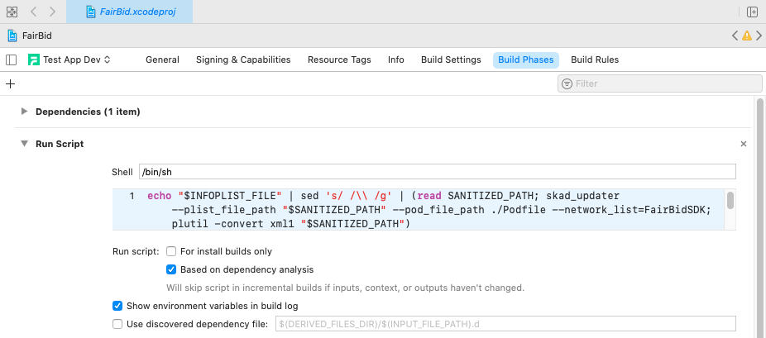
Task: Collapse the Run Script section
Action: pyautogui.click(x=24, y=144)
